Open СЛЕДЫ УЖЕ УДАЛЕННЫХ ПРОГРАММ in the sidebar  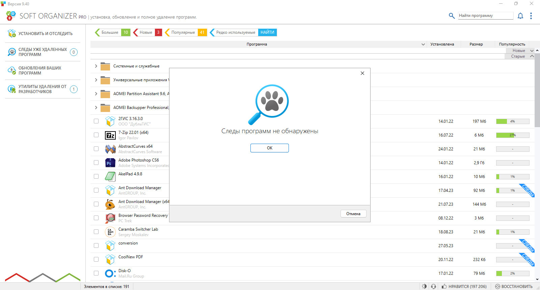43,52
